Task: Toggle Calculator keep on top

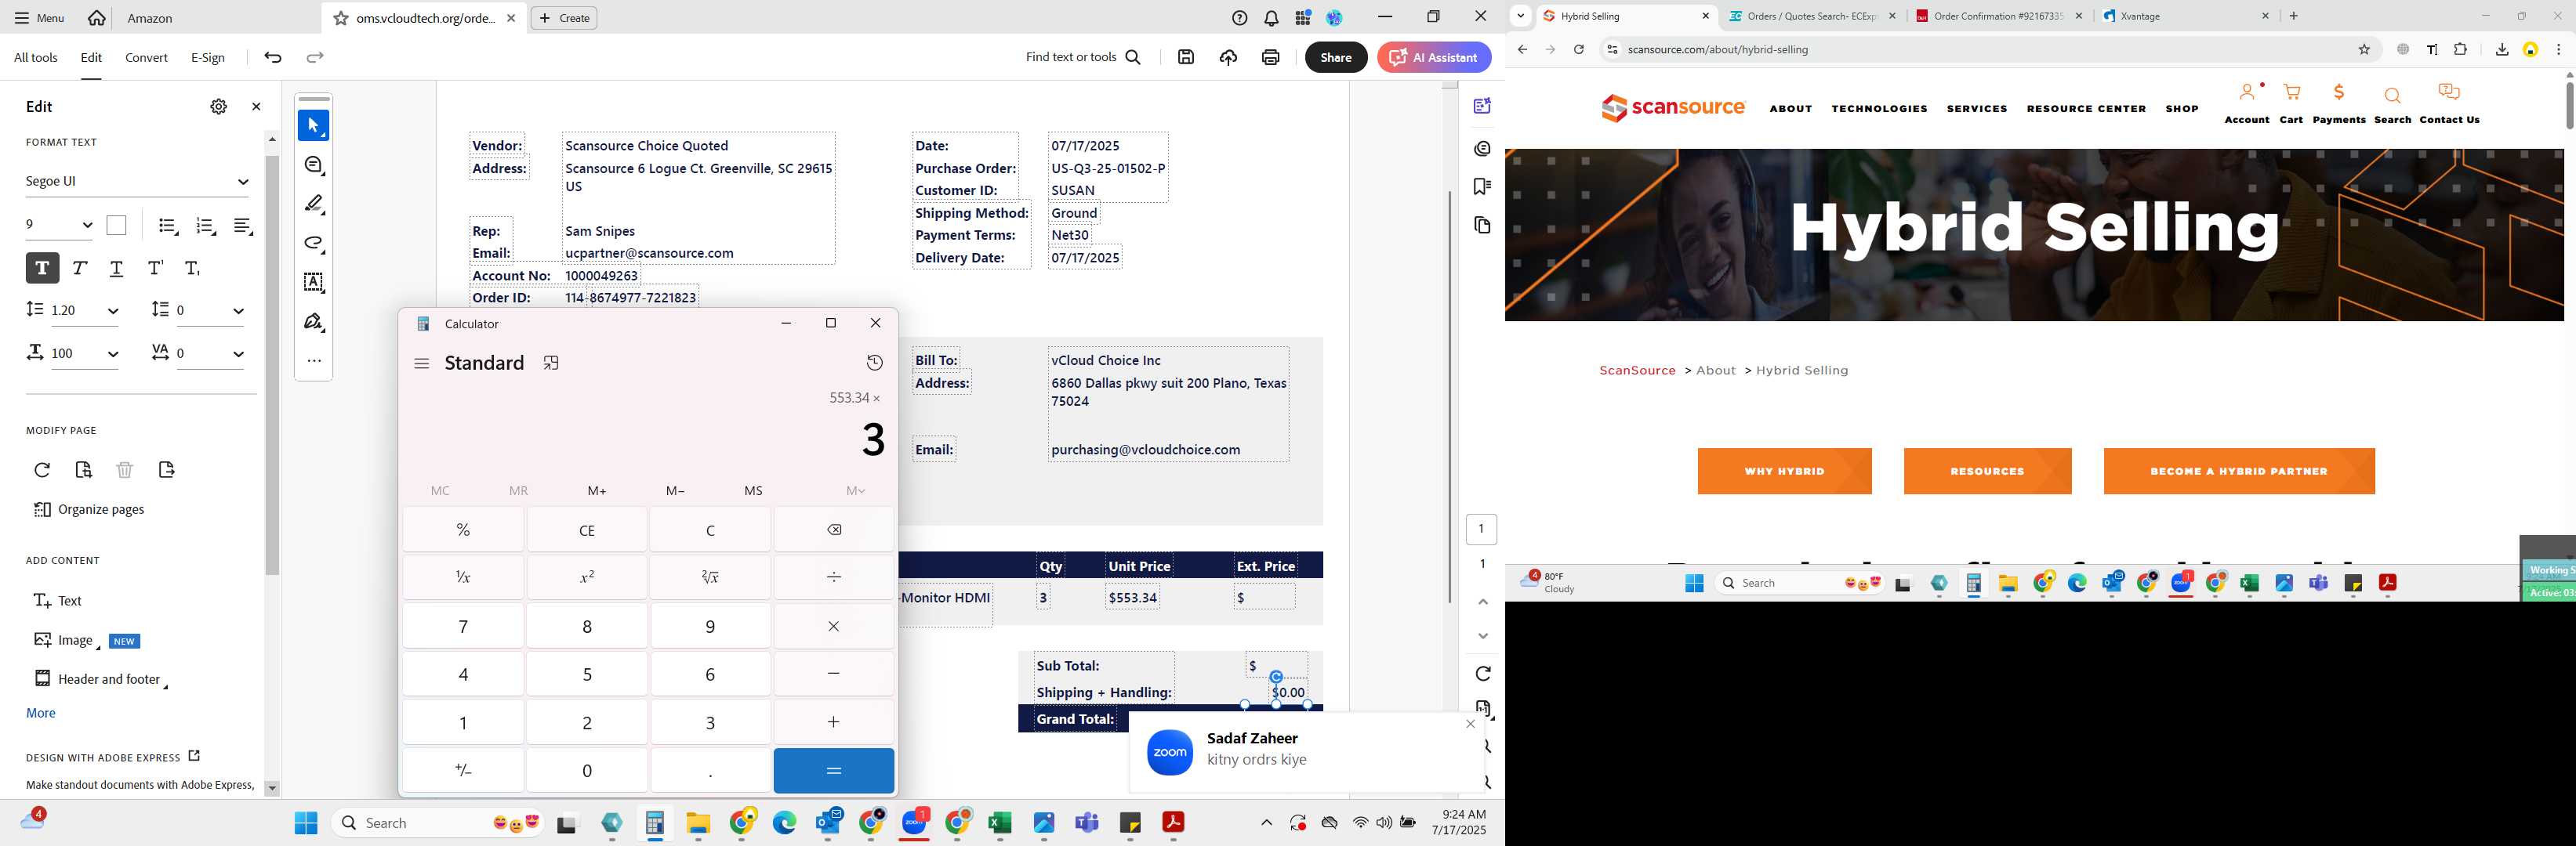Action: pos(551,363)
